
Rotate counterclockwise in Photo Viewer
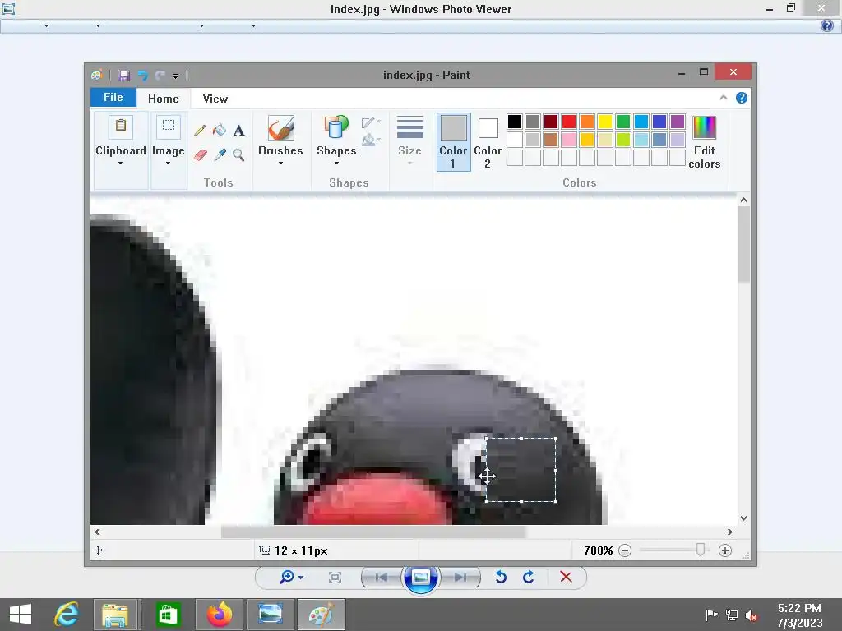(x=501, y=578)
